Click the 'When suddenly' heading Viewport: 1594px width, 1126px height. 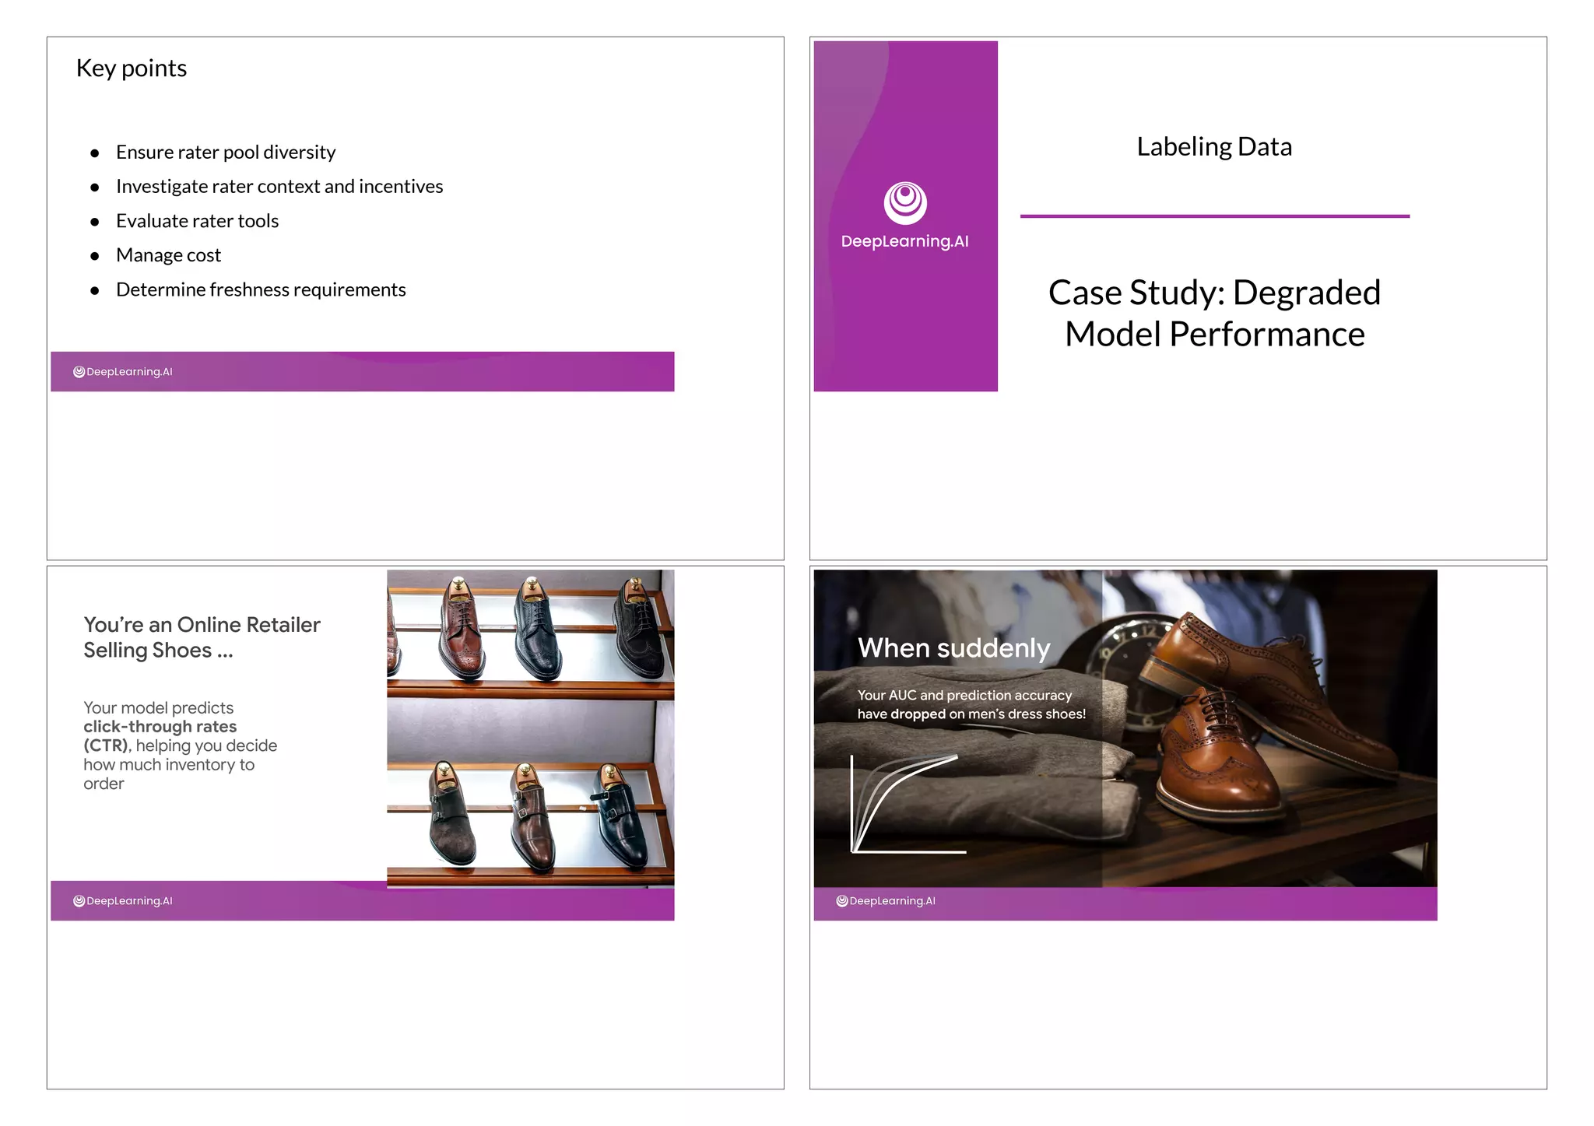(x=953, y=648)
